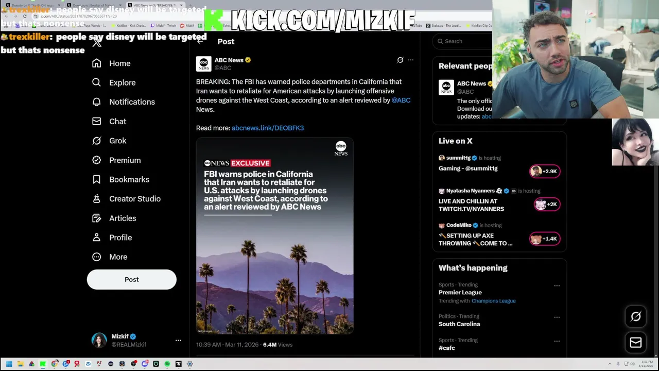Open Notifications from the sidebar
659x371 pixels.
click(123, 102)
